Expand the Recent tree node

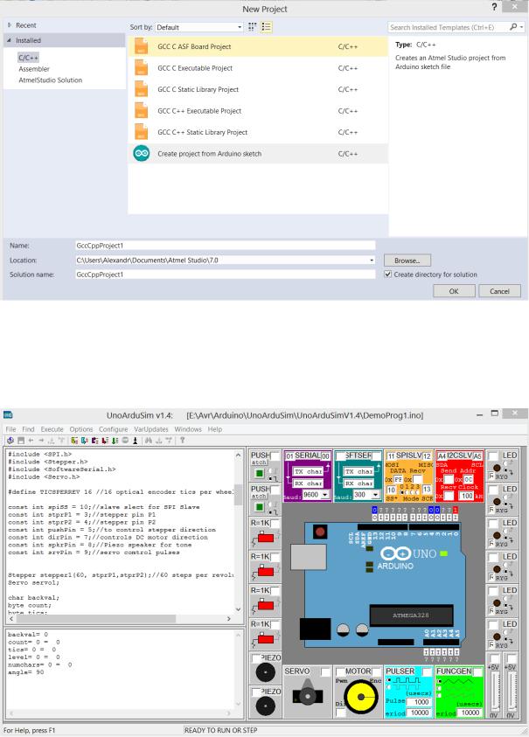click(x=10, y=25)
